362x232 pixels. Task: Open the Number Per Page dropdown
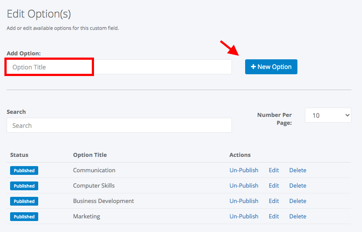point(328,115)
